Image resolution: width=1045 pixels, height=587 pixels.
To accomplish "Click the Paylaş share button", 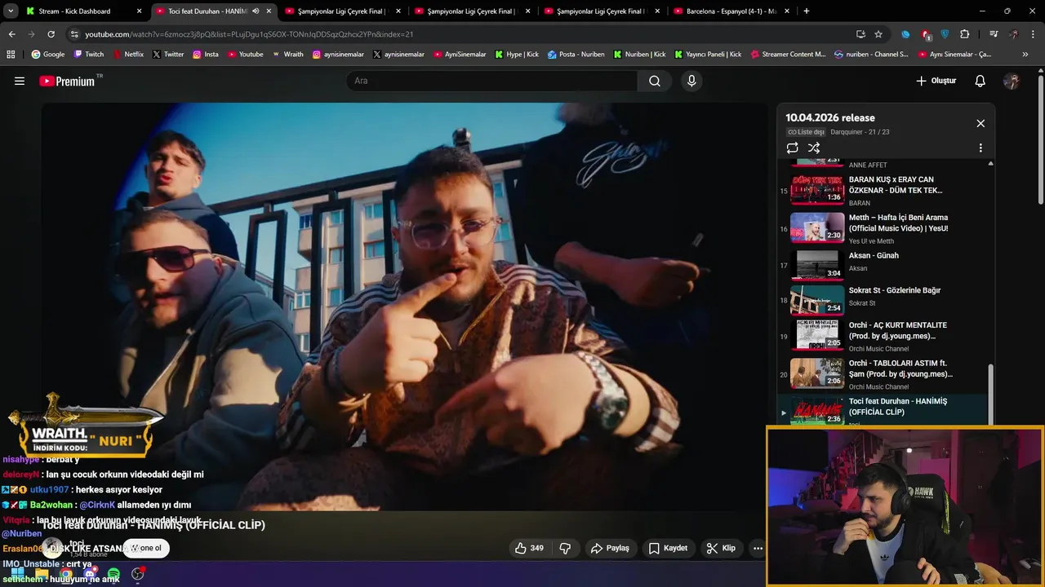I will [610, 548].
